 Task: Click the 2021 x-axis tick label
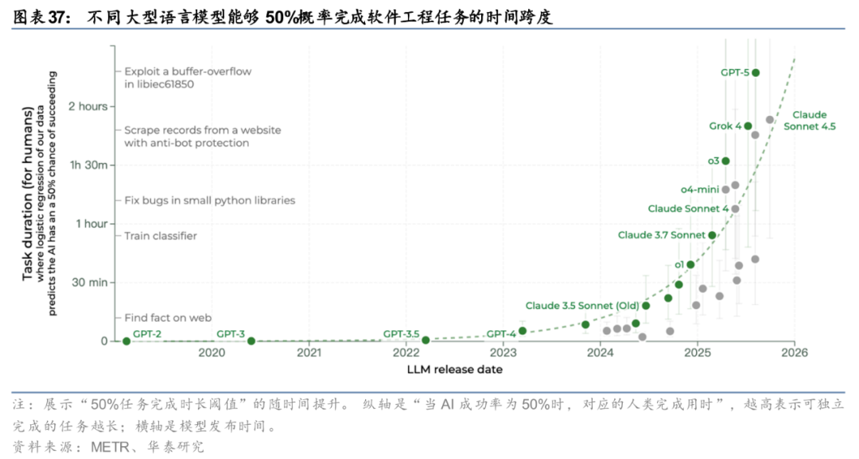[309, 353]
